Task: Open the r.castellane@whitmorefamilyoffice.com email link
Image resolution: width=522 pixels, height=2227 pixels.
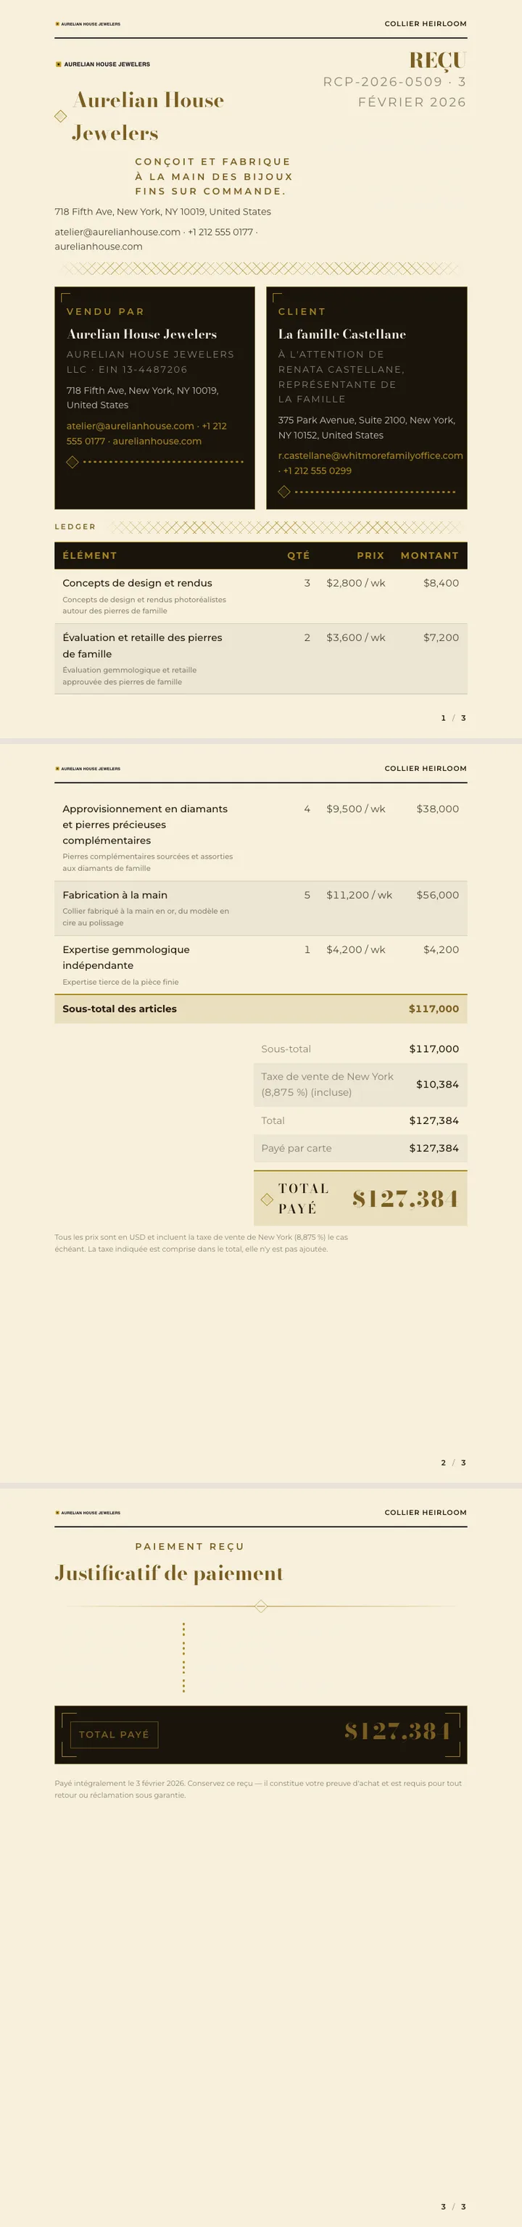Action: tap(370, 455)
